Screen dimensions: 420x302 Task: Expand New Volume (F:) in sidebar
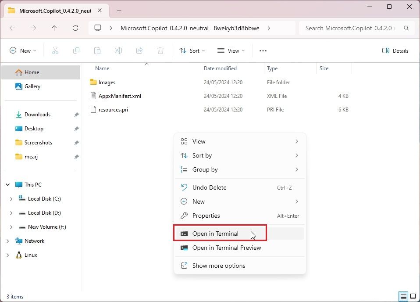pyautogui.click(x=11, y=227)
